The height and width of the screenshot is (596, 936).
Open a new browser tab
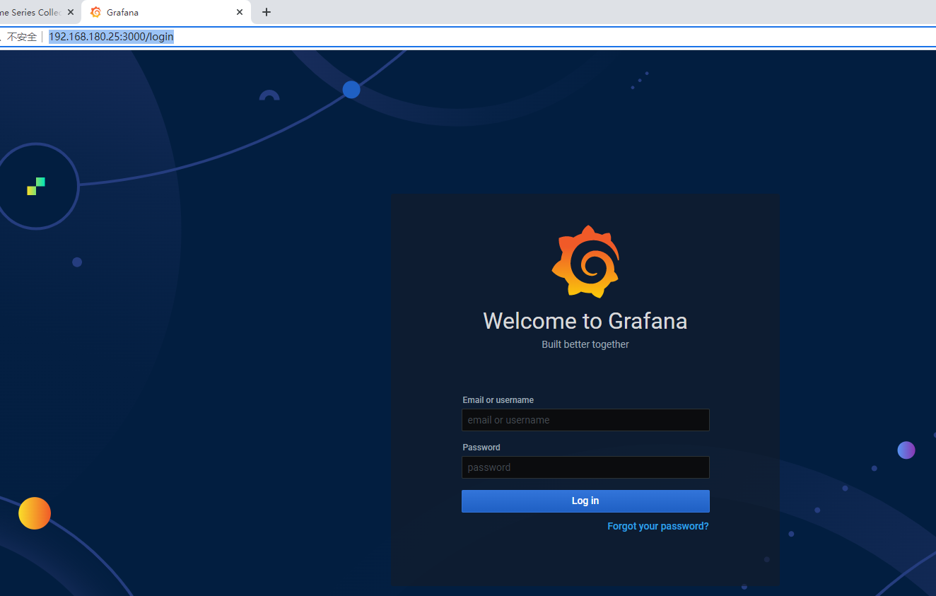click(x=267, y=12)
